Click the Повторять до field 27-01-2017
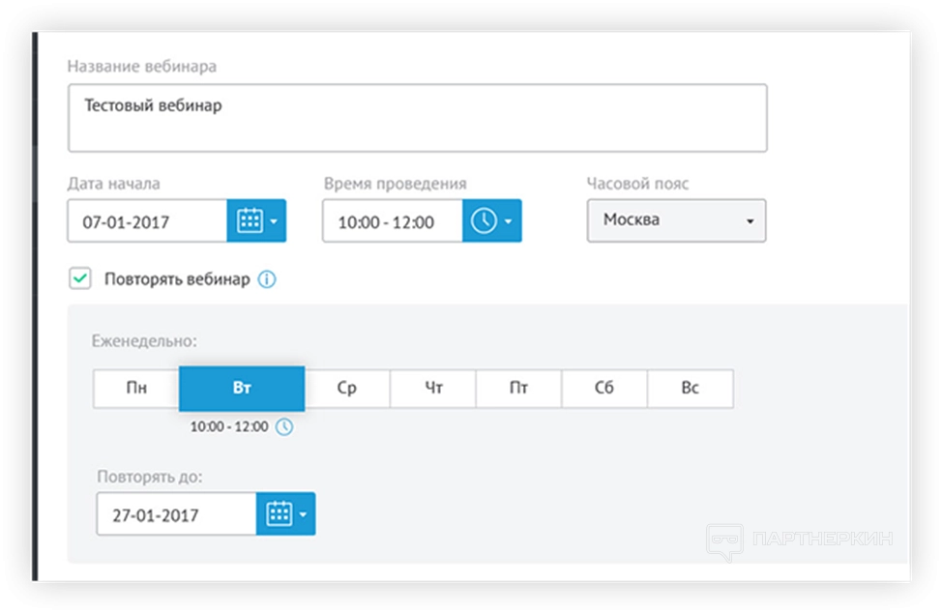Screen dimensions: 942x613 (x=176, y=514)
